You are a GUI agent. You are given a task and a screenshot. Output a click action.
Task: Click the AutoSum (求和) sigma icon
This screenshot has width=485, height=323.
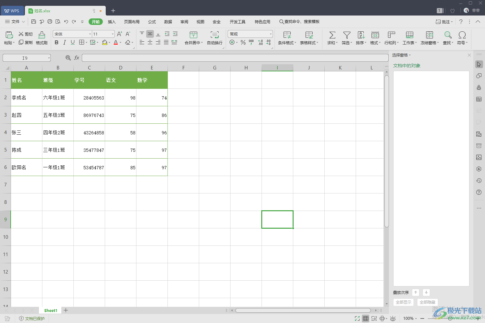click(332, 35)
